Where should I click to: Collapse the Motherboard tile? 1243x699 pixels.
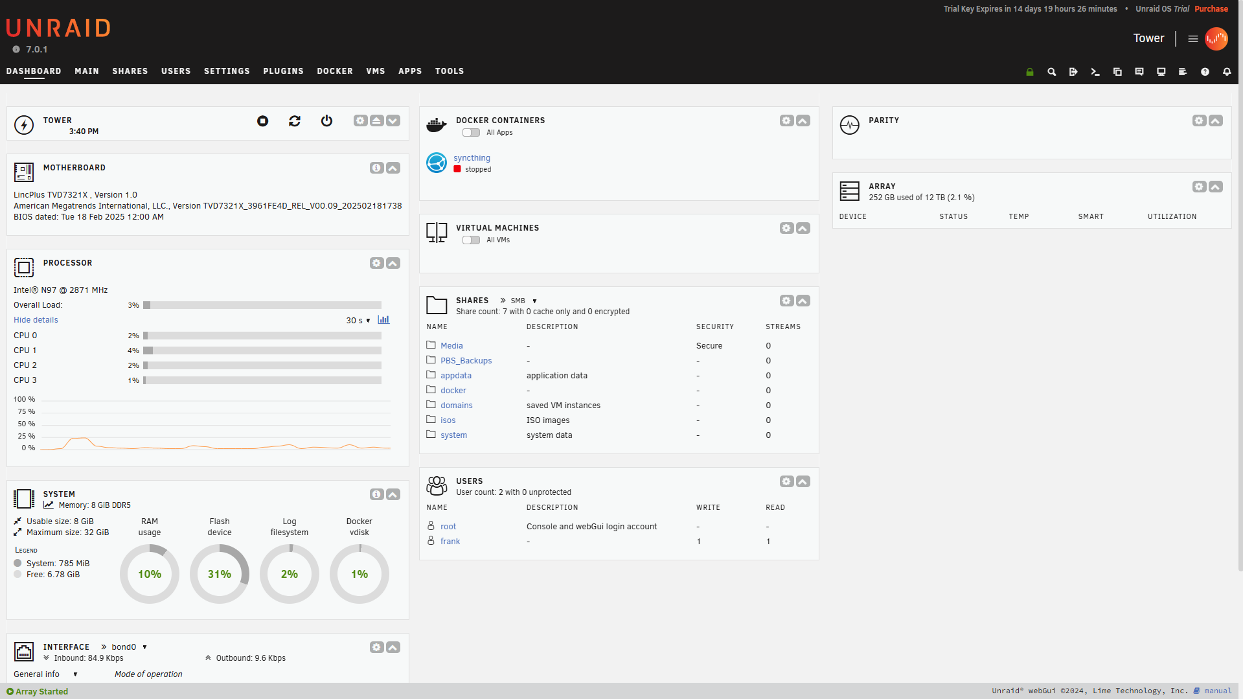tap(393, 168)
